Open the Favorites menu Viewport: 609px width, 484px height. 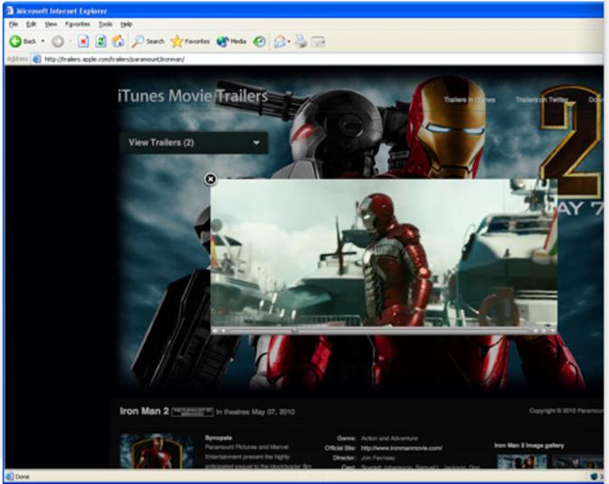[x=77, y=24]
